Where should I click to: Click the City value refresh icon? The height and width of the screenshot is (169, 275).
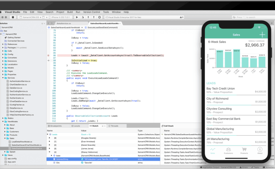pyautogui.click(x=82, y=163)
